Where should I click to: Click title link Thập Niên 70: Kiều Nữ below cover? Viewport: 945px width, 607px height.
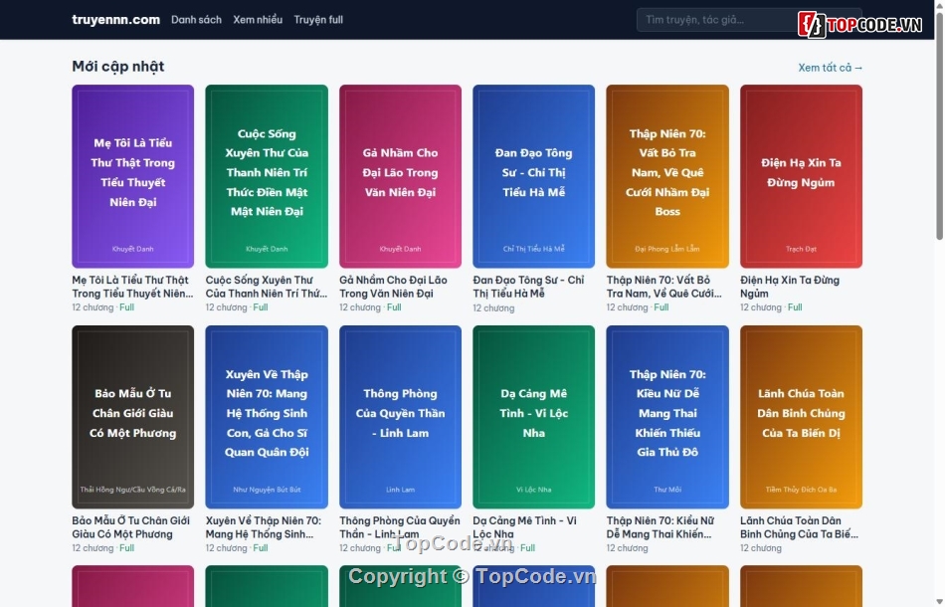pyautogui.click(x=661, y=527)
